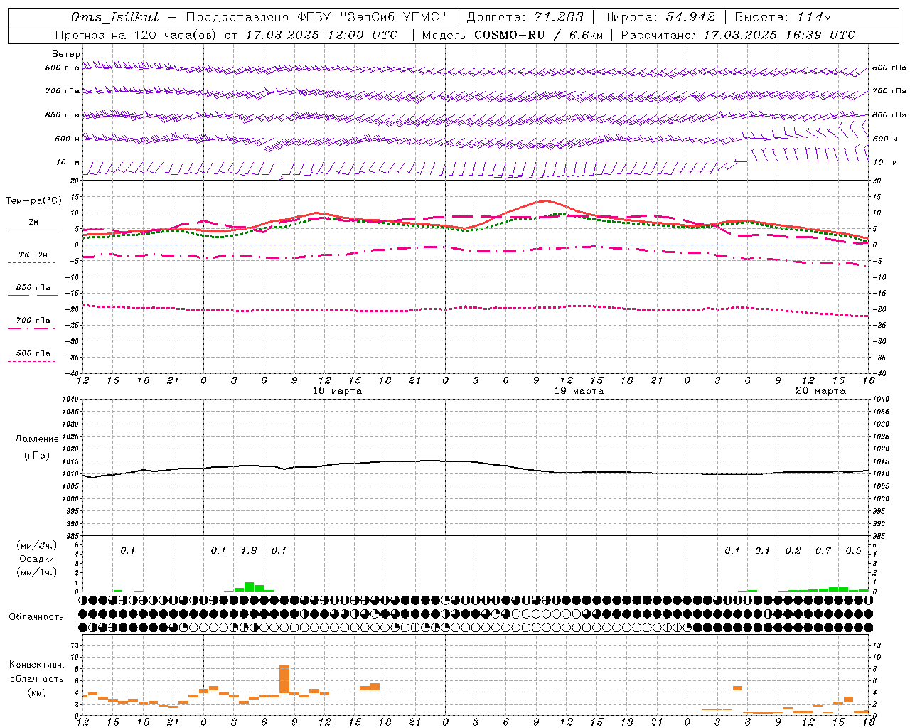The height and width of the screenshot is (728, 910).
Task: Click the 0.2 precipitation amount
Action: (x=793, y=550)
